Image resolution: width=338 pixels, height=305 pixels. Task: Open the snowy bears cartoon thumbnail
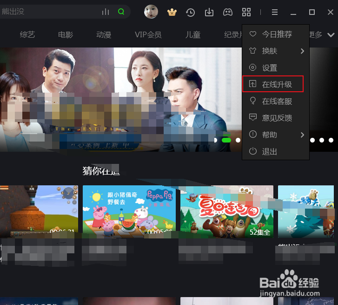(306, 211)
